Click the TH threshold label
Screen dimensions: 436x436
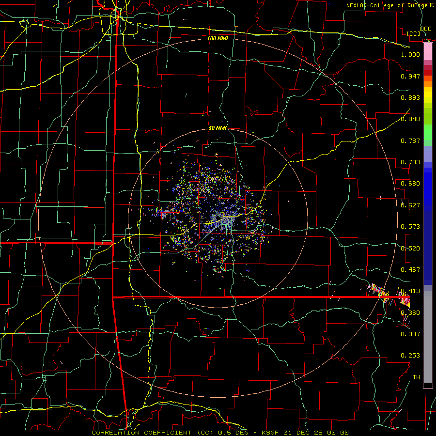click(416, 377)
